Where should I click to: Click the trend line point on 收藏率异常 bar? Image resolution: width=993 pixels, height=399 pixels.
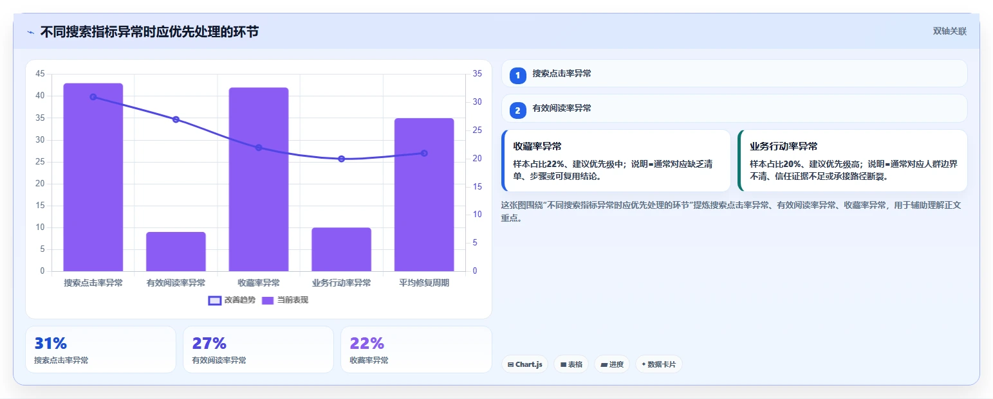259,148
